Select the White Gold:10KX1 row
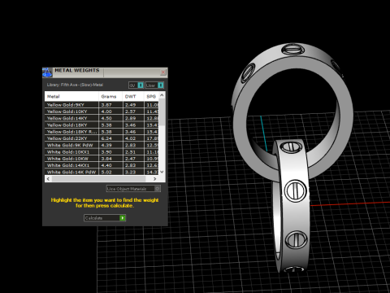The width and height of the screenshot is (390, 293). coord(102,152)
